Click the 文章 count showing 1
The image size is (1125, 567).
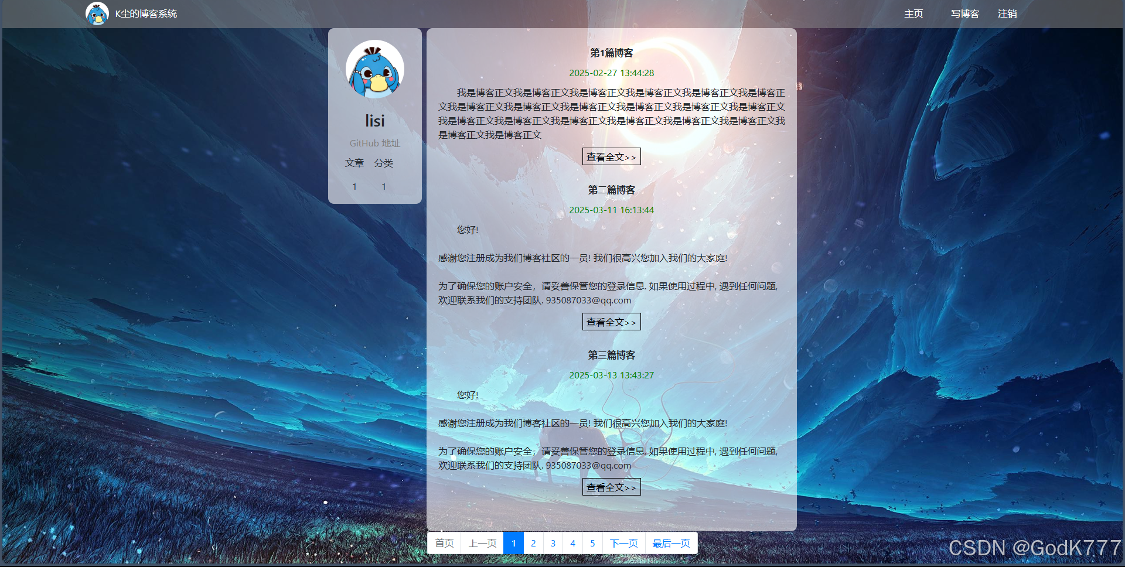(354, 186)
